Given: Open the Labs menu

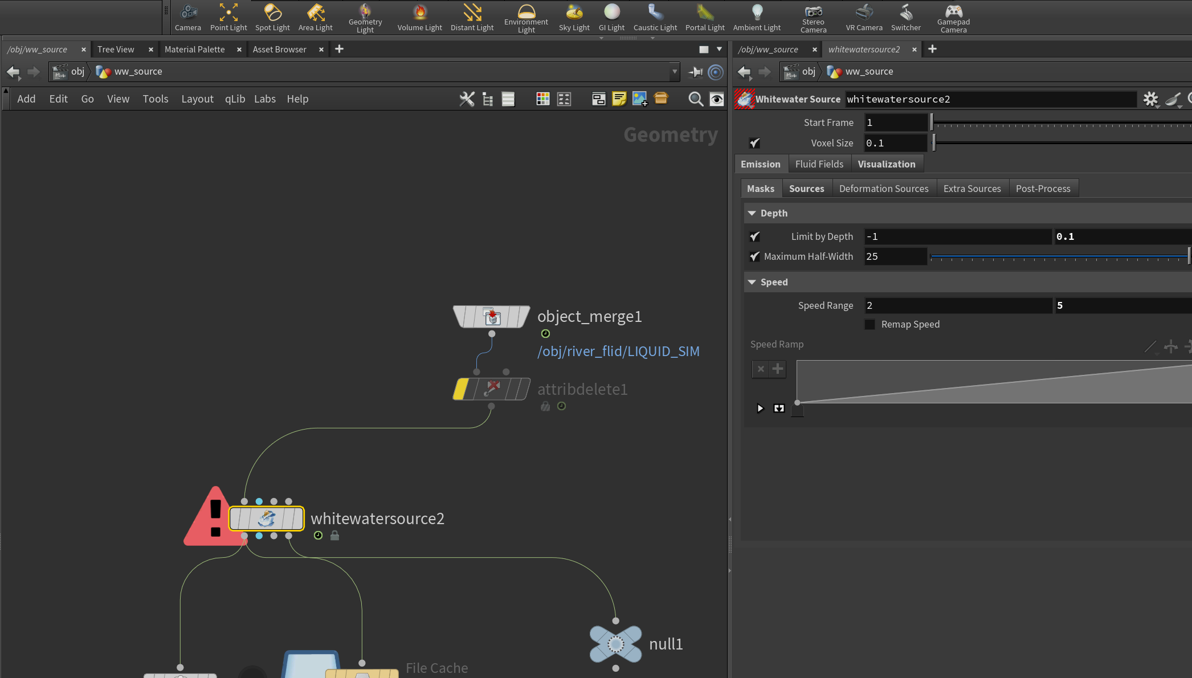Looking at the screenshot, I should 264,99.
